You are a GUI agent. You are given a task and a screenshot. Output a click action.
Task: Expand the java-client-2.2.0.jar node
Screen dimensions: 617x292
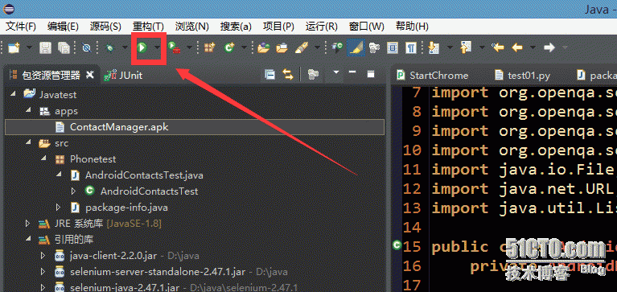[43, 256]
